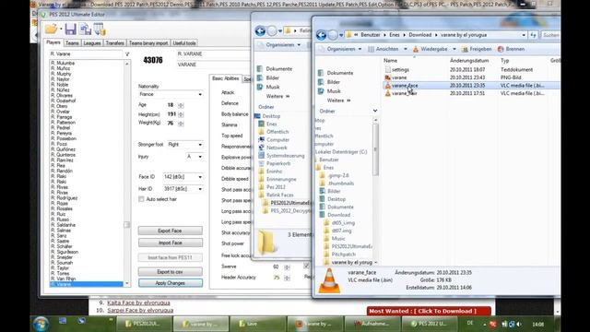The width and height of the screenshot is (590, 332).
Task: Click the Brennen toolbar button
Action: [511, 49]
